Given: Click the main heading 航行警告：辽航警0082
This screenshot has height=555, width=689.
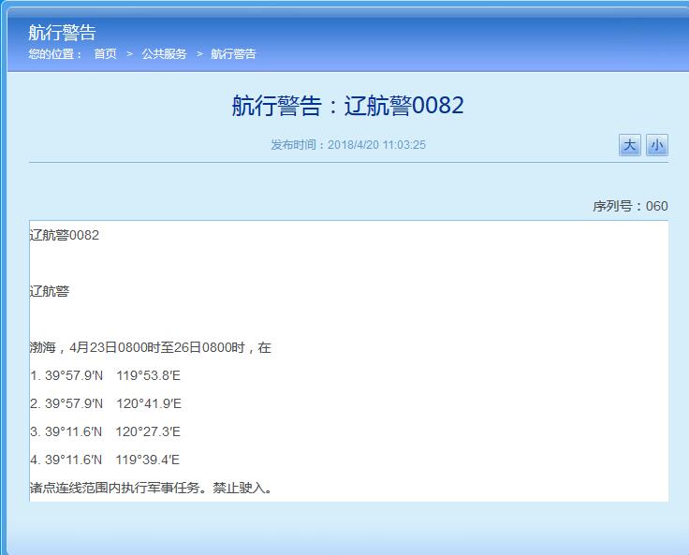Looking at the screenshot, I should tap(347, 106).
